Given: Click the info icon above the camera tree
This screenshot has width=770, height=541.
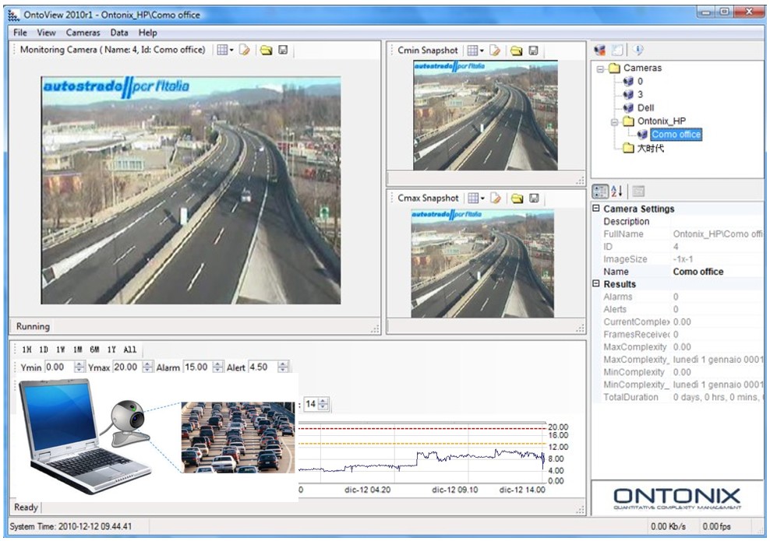Looking at the screenshot, I should pyautogui.click(x=638, y=50).
